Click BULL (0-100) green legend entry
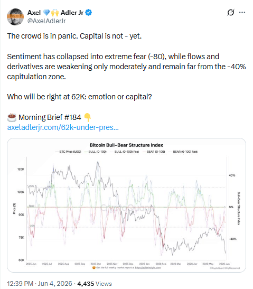The height and width of the screenshot is (289, 253). [x=96, y=152]
